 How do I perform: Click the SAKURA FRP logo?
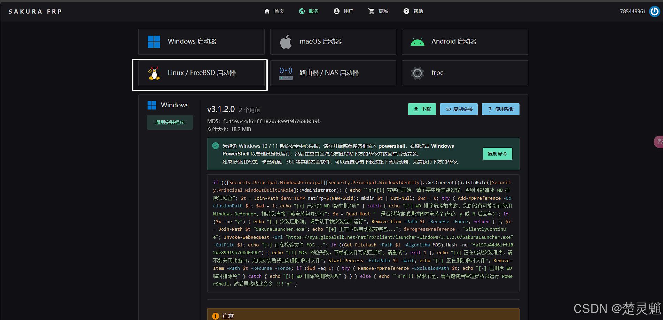[35, 12]
